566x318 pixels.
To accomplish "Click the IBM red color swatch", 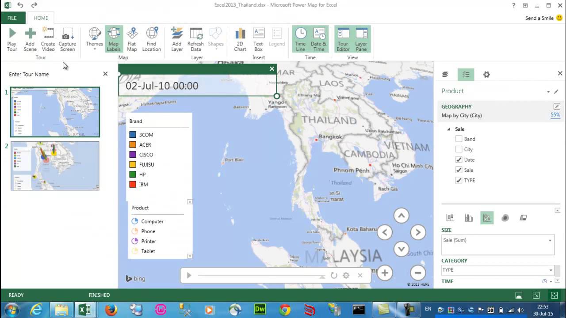I will [x=133, y=184].
